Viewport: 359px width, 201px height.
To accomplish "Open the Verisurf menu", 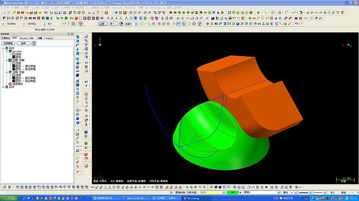I will [117, 7].
